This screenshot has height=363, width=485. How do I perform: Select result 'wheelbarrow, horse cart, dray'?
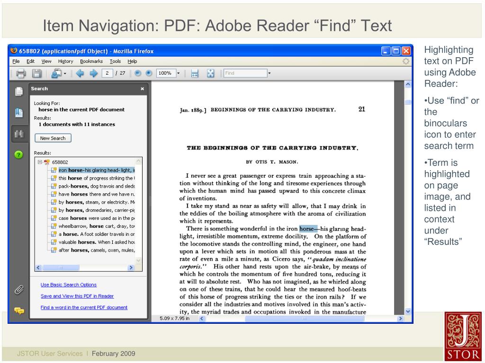click(x=97, y=226)
